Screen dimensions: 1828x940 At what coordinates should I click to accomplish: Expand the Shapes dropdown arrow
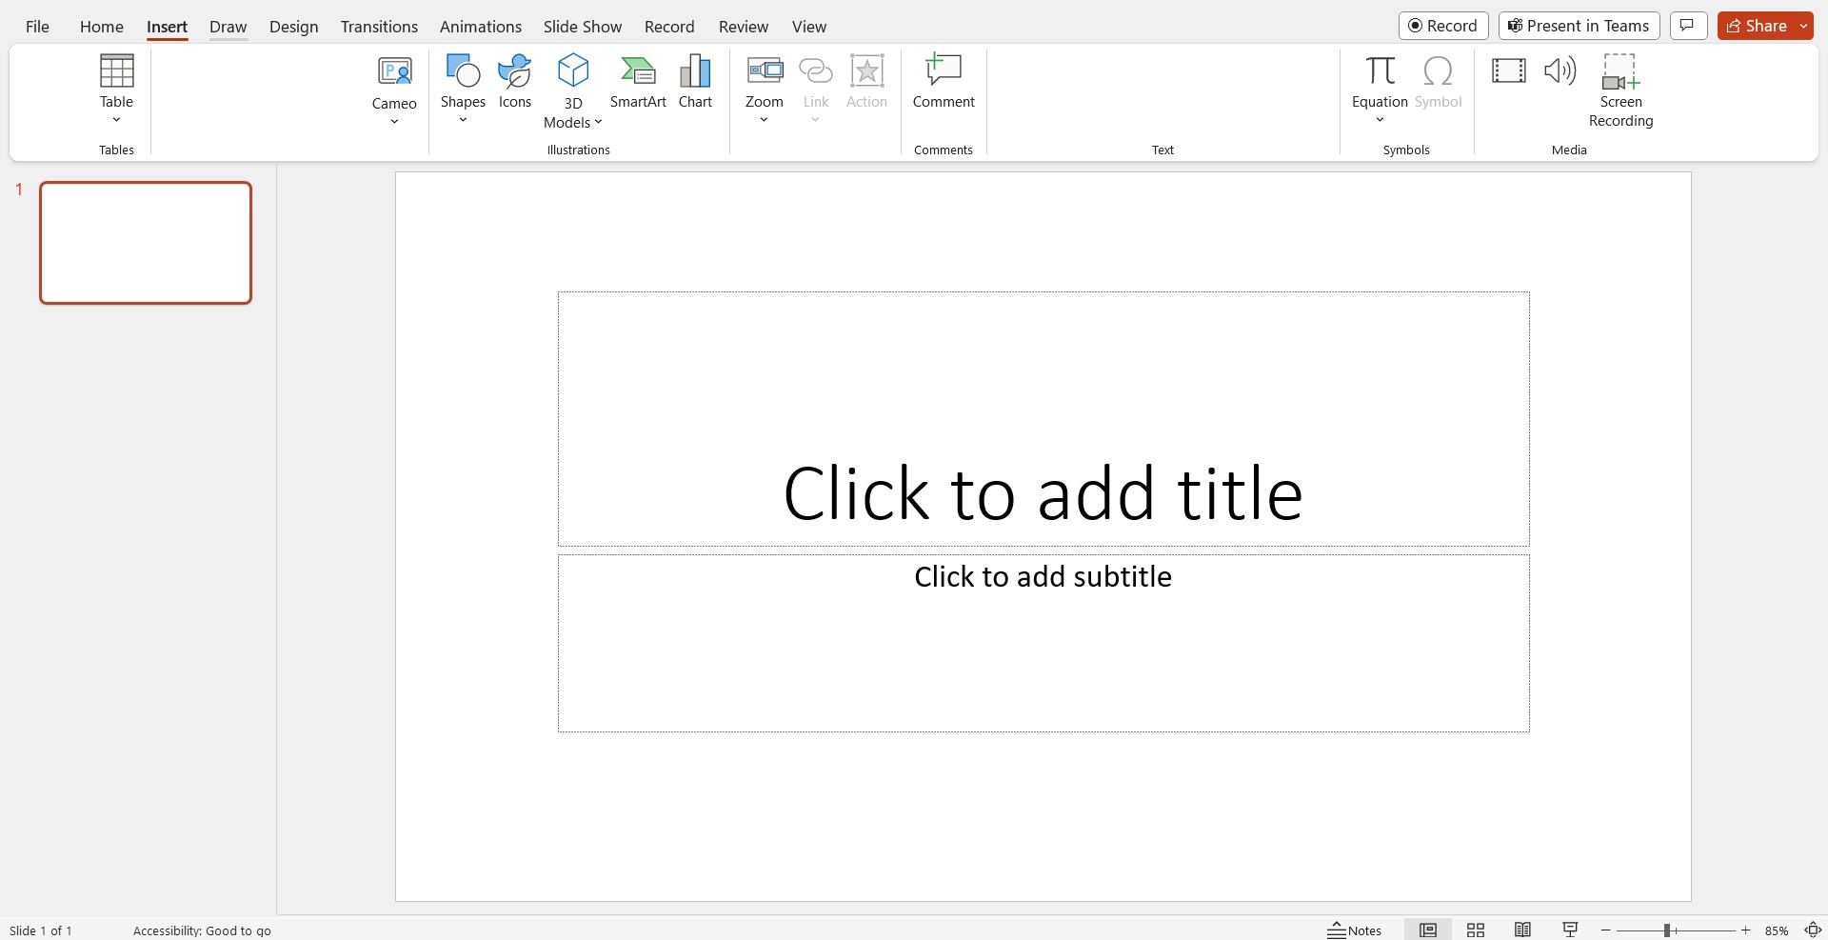(463, 120)
